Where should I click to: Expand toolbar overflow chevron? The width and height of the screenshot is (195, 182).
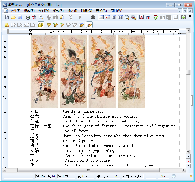(x=190, y=16)
